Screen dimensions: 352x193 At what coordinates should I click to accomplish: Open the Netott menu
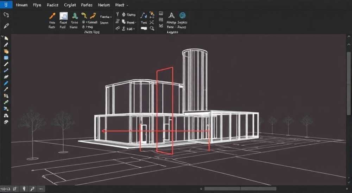tap(104, 5)
